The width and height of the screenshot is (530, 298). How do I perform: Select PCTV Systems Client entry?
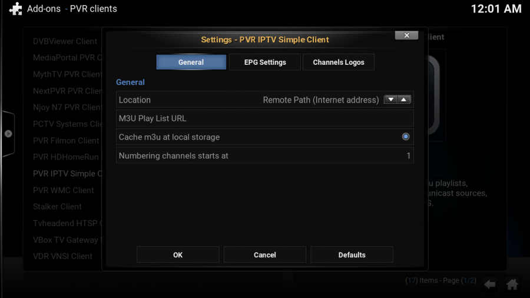tap(67, 124)
